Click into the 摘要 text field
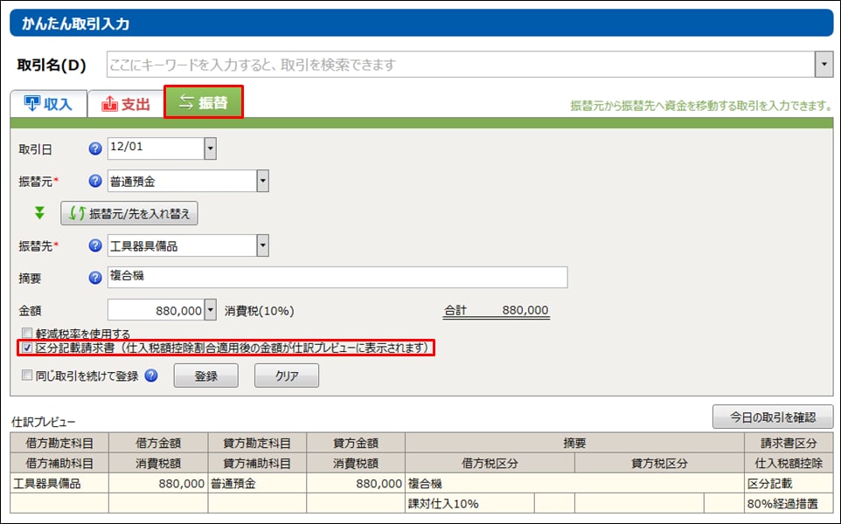841x524 pixels. pos(337,278)
